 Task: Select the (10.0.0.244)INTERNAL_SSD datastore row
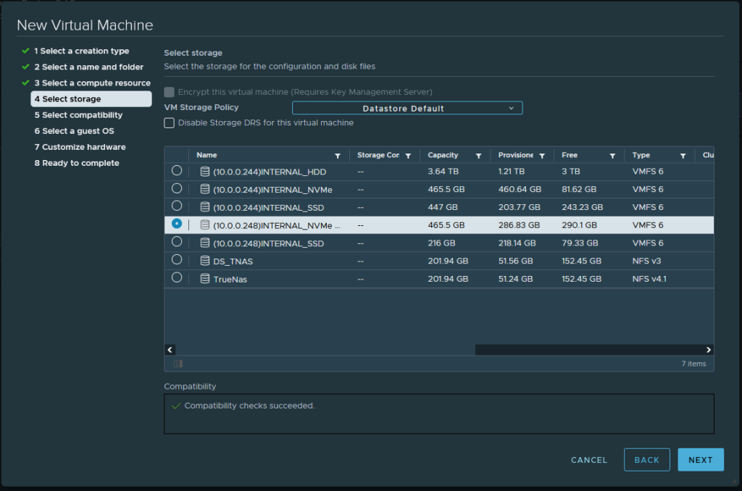[x=268, y=208]
